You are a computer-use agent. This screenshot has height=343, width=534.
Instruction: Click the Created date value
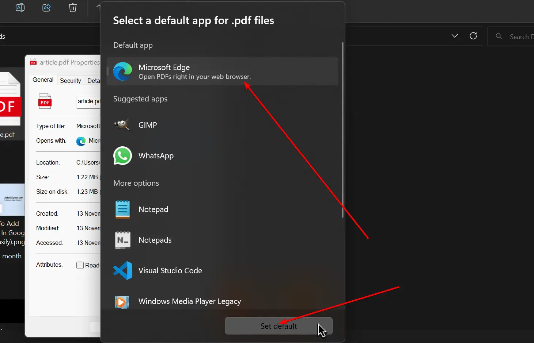click(x=88, y=213)
